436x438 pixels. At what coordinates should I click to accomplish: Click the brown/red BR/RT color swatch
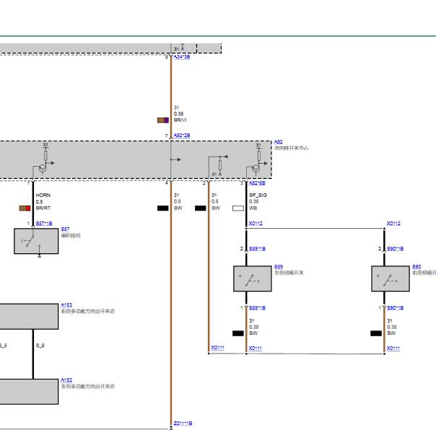coord(25,208)
